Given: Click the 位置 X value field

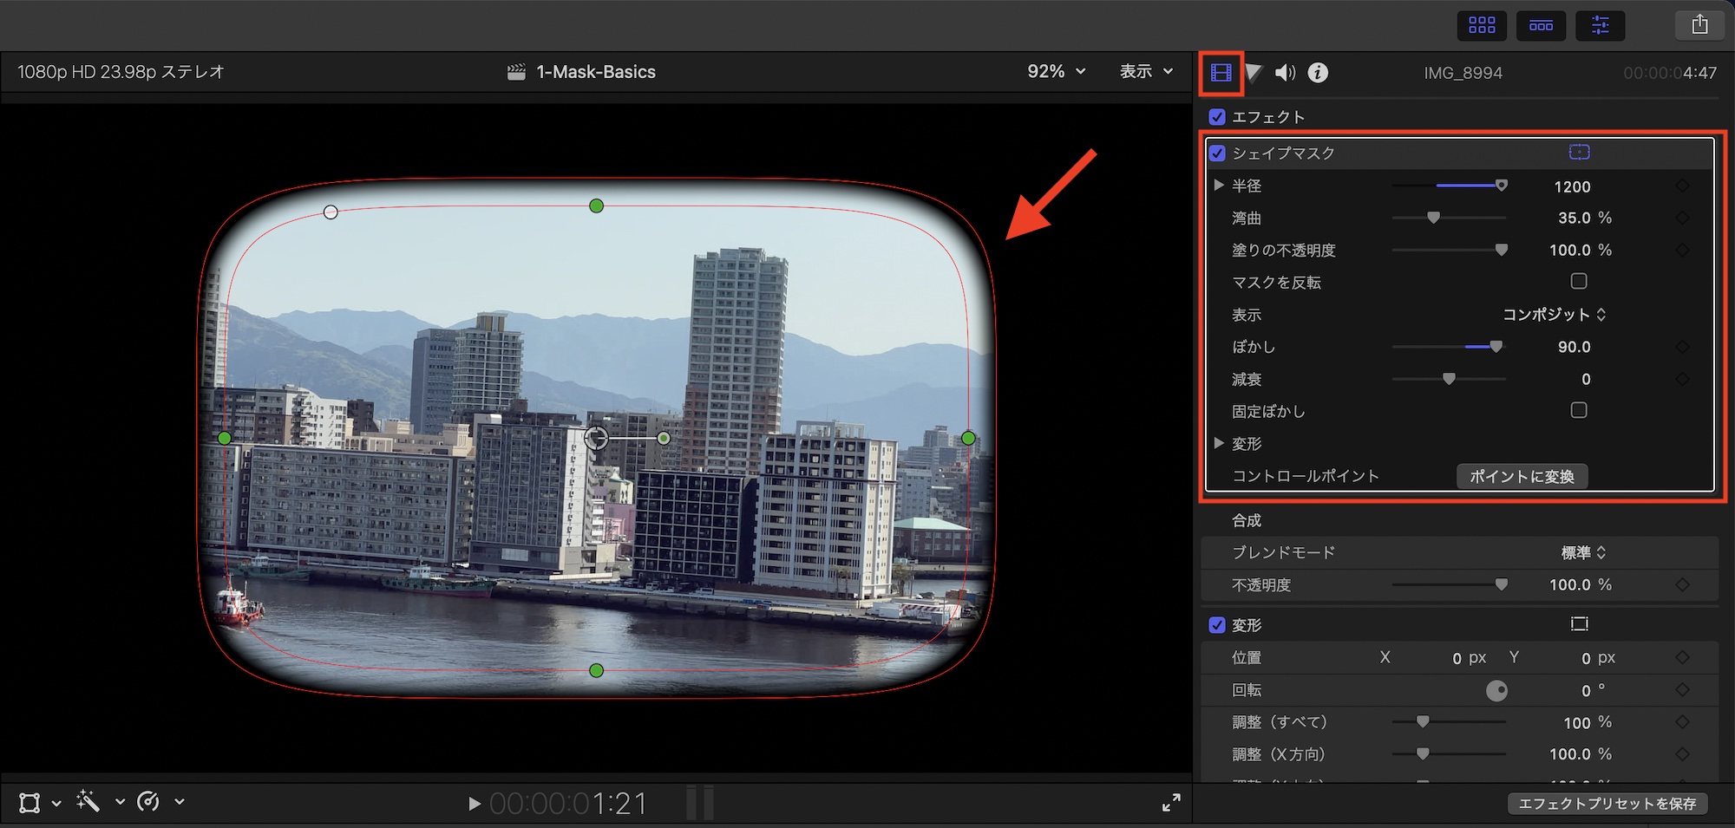Looking at the screenshot, I should click(1469, 658).
